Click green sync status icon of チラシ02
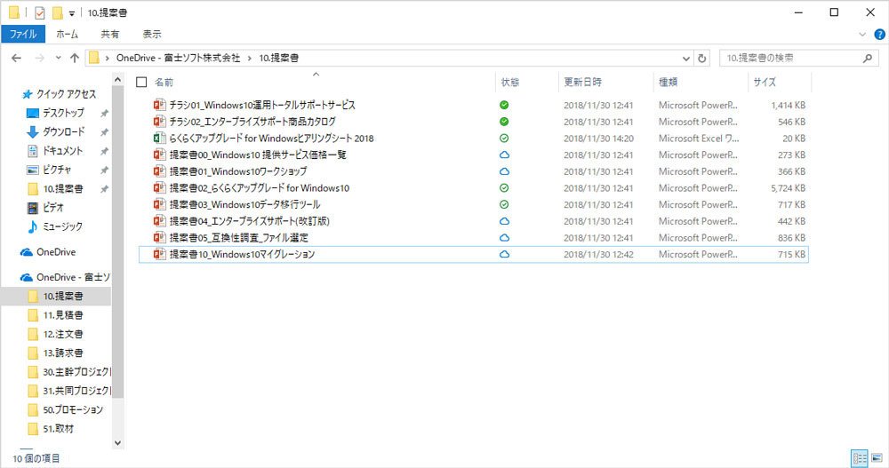Viewport: 889px width, 468px height. tap(504, 122)
